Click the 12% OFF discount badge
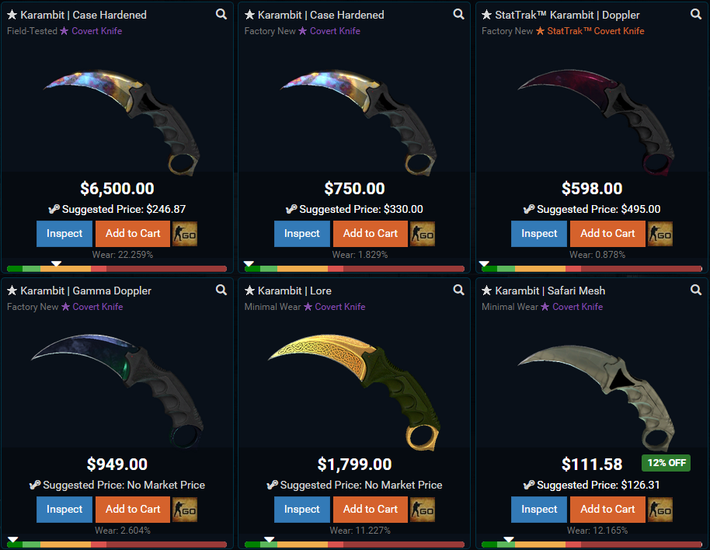Screen dimensions: 710x550 (666, 463)
